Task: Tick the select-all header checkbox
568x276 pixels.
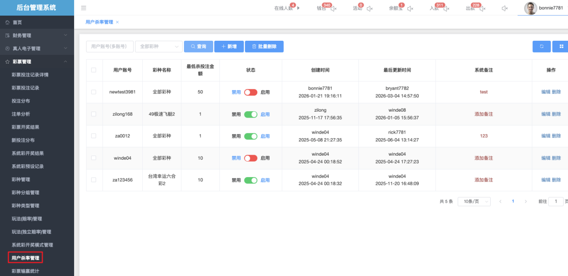Action: point(94,70)
